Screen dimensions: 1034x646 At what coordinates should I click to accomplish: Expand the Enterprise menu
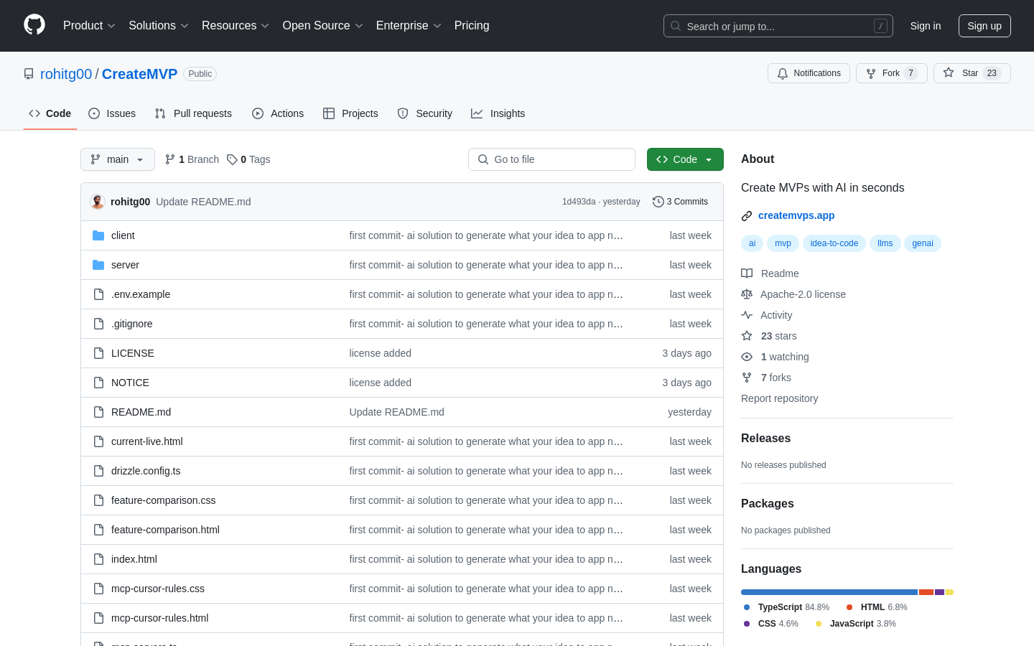click(409, 26)
